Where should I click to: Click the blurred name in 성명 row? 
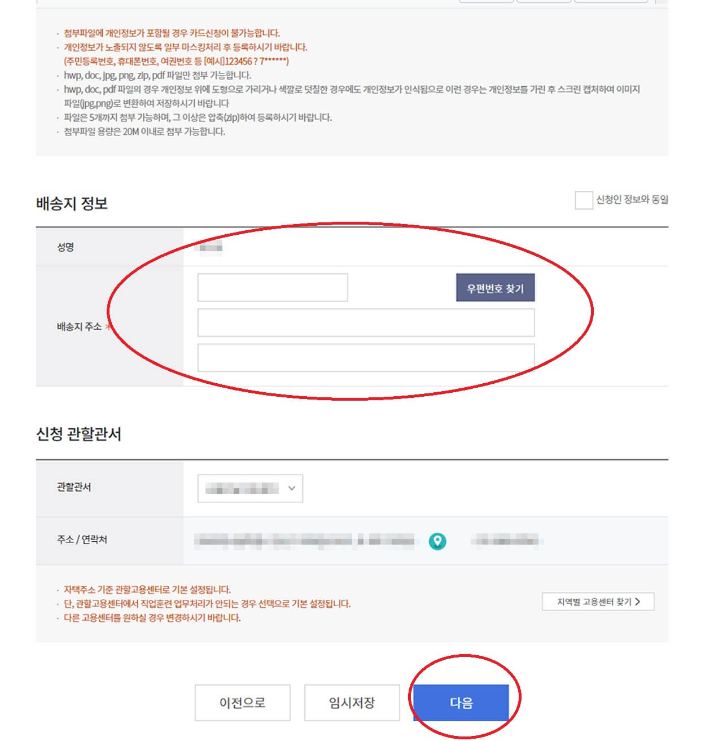[x=209, y=247]
